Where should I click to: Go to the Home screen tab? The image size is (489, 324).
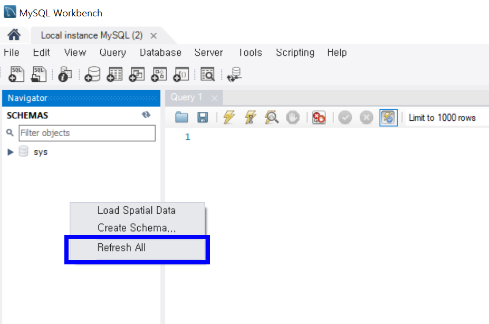click(14, 35)
